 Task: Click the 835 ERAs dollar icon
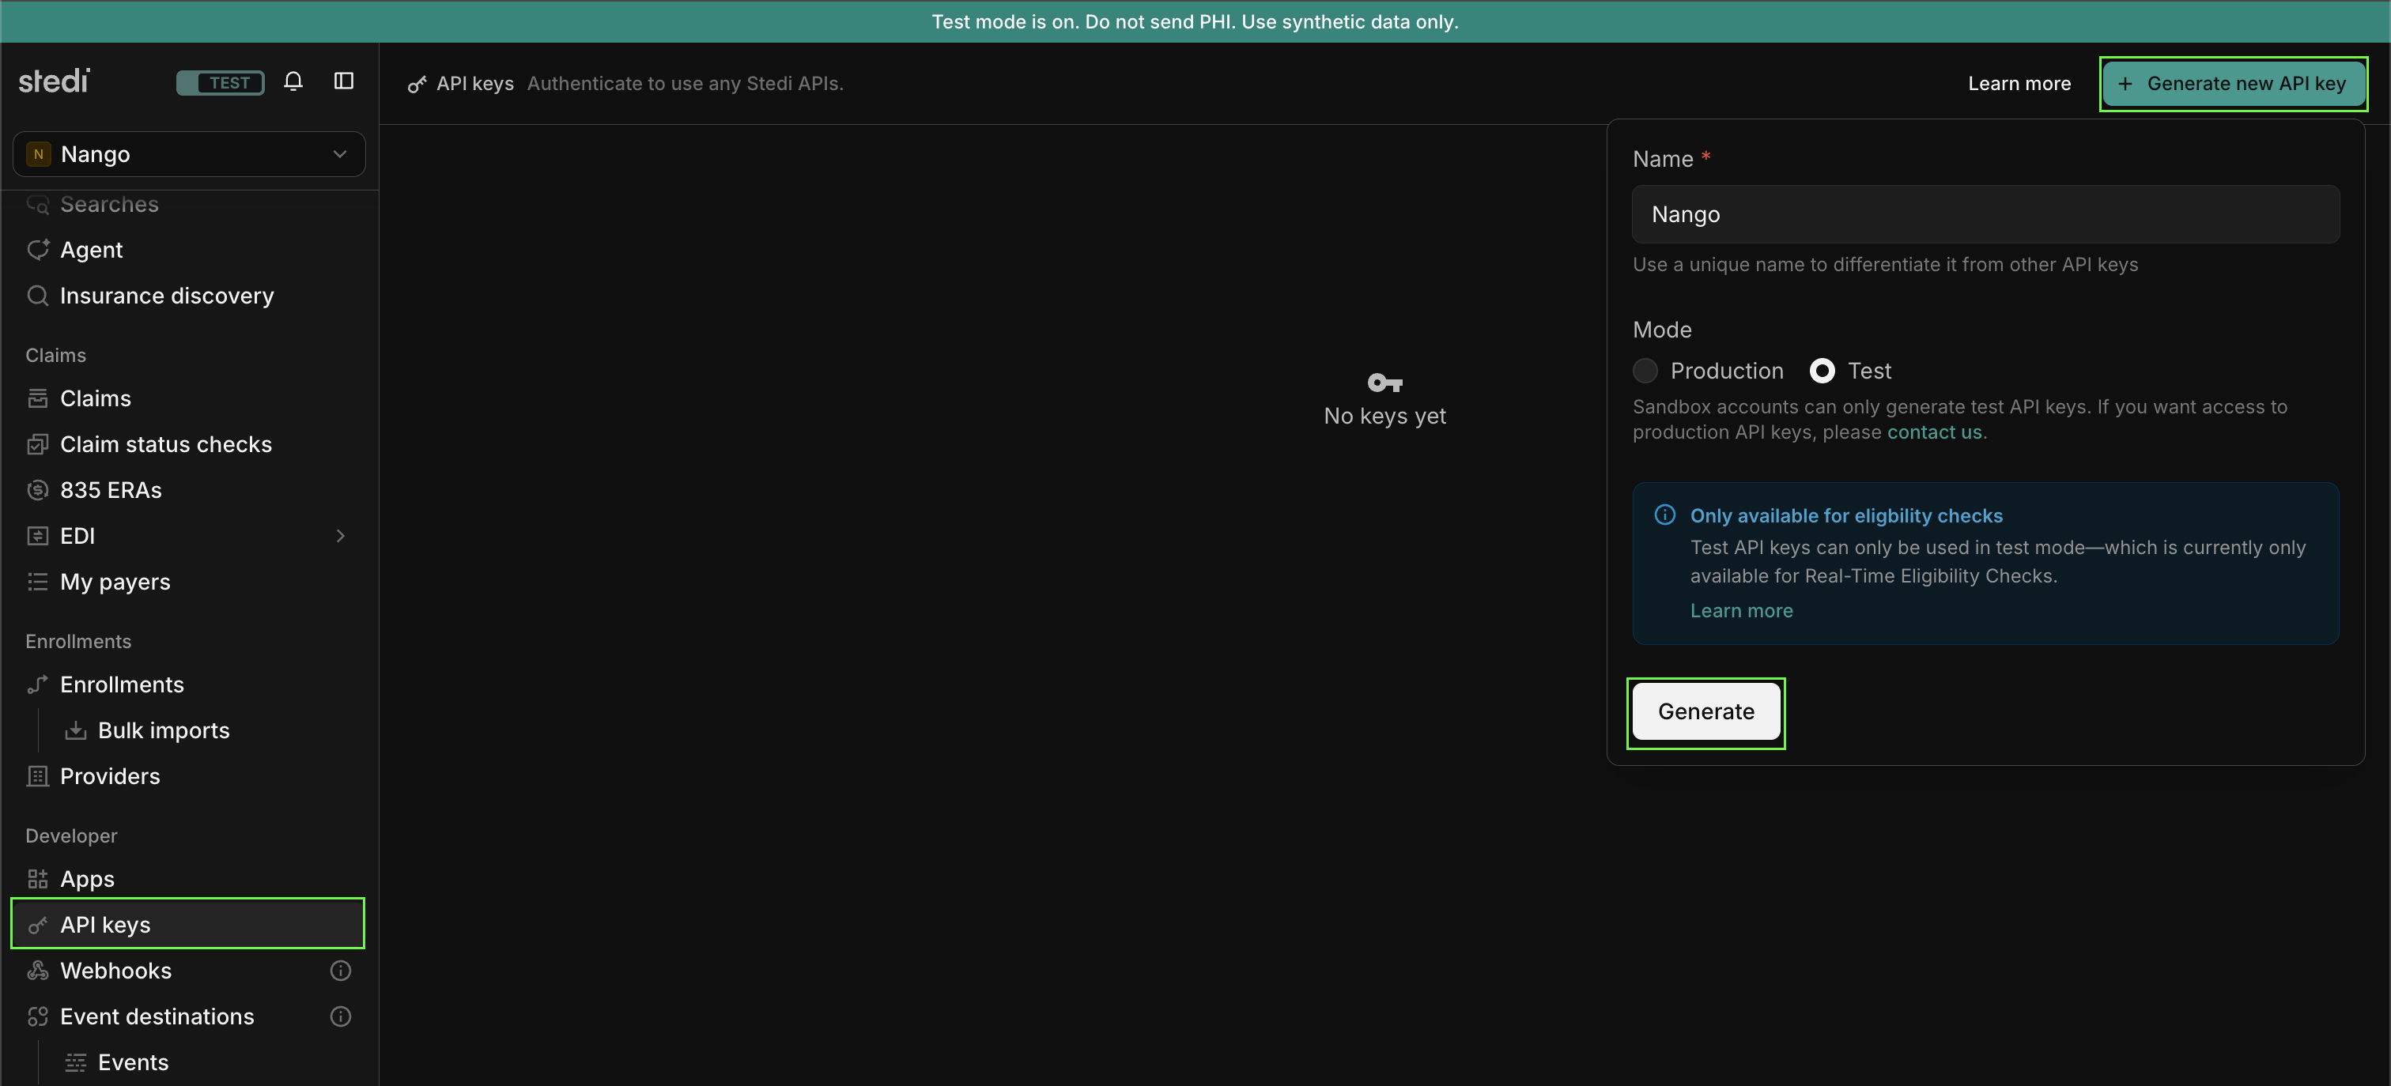[x=38, y=490]
